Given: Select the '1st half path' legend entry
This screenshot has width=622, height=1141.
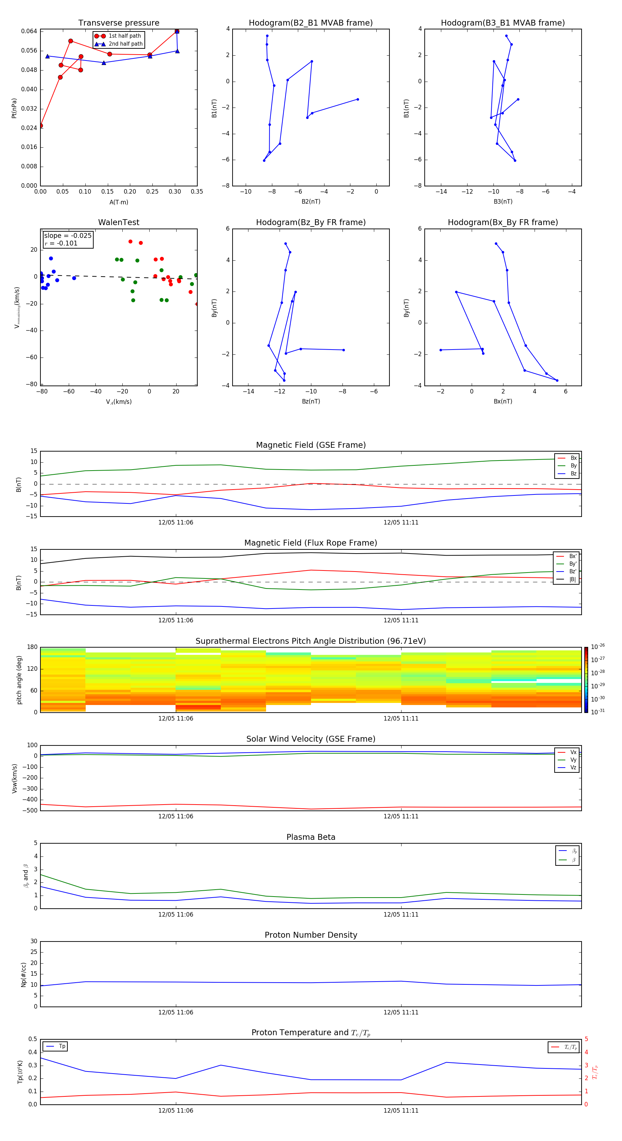Looking at the screenshot, I should pos(118,36).
